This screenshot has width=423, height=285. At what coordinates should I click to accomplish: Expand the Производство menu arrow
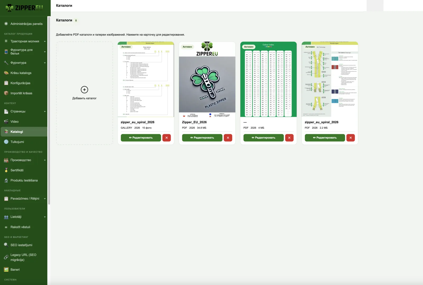coord(45,160)
